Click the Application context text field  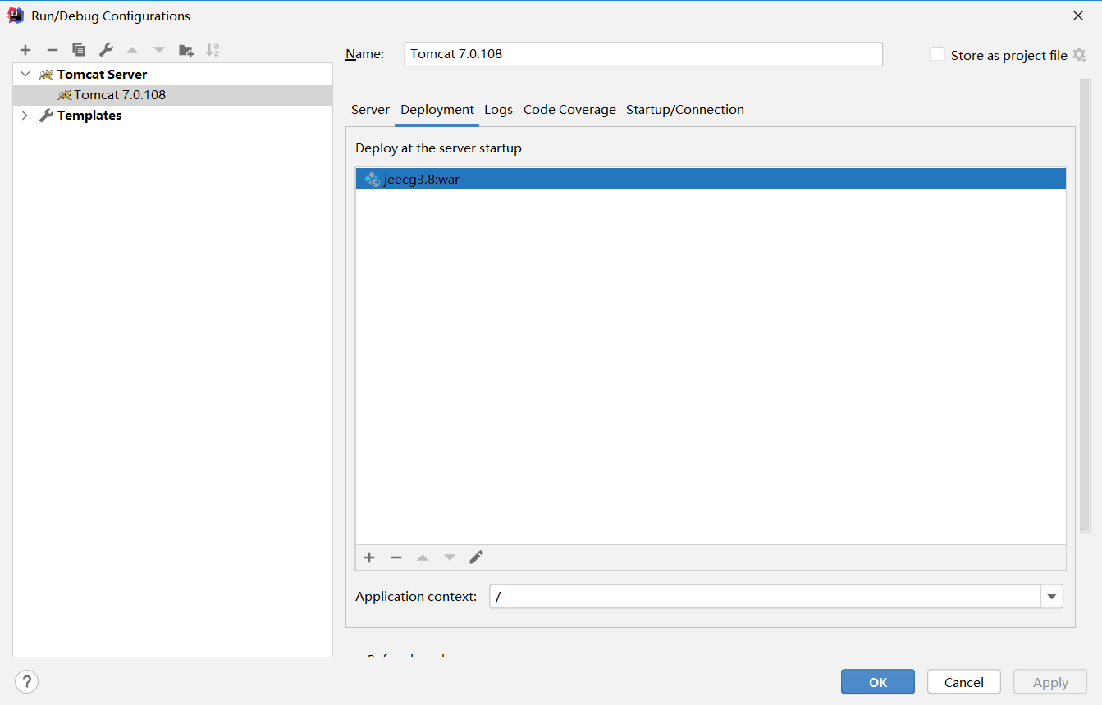point(765,597)
